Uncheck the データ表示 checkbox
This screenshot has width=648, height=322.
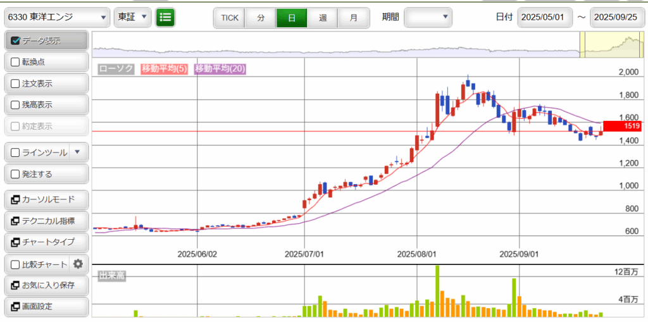[x=16, y=41]
